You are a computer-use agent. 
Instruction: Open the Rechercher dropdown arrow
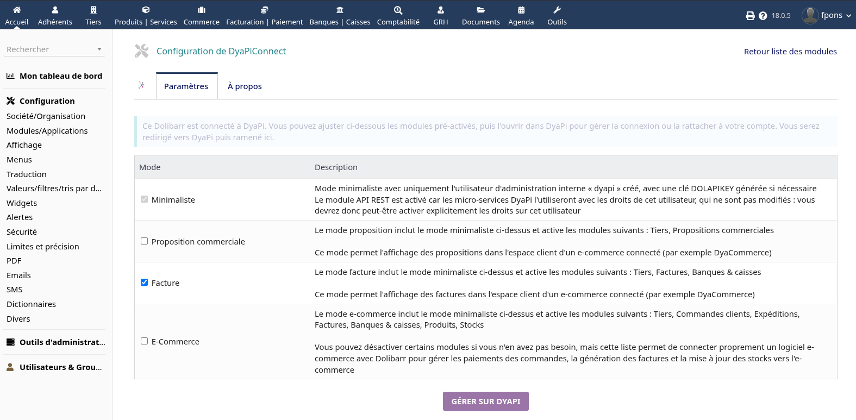[x=99, y=49]
